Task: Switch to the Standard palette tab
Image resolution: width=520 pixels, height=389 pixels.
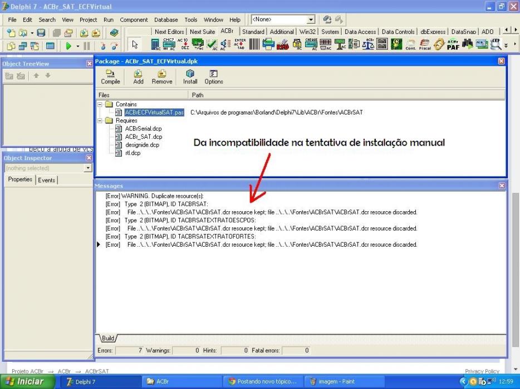Action: [253, 32]
